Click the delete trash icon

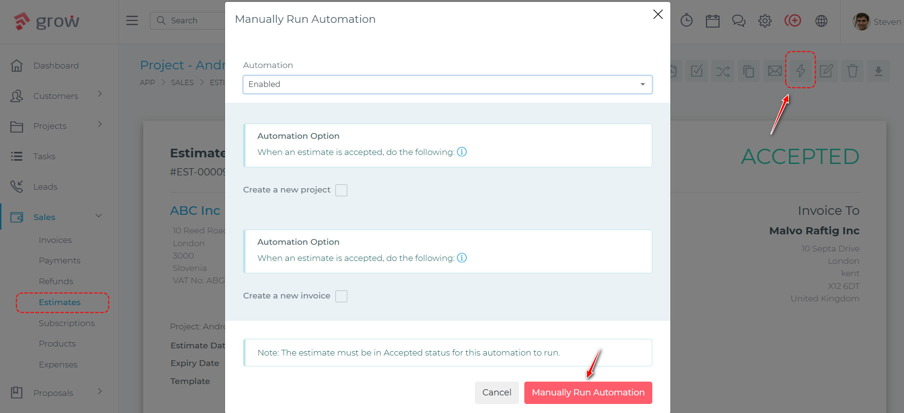[x=852, y=71]
